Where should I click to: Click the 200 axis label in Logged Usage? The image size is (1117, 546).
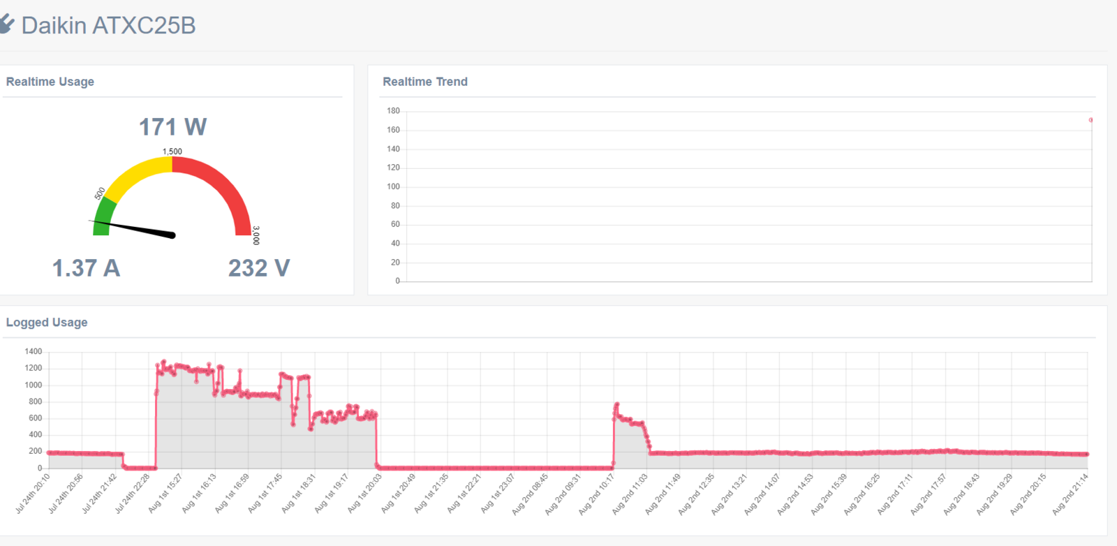[35, 451]
